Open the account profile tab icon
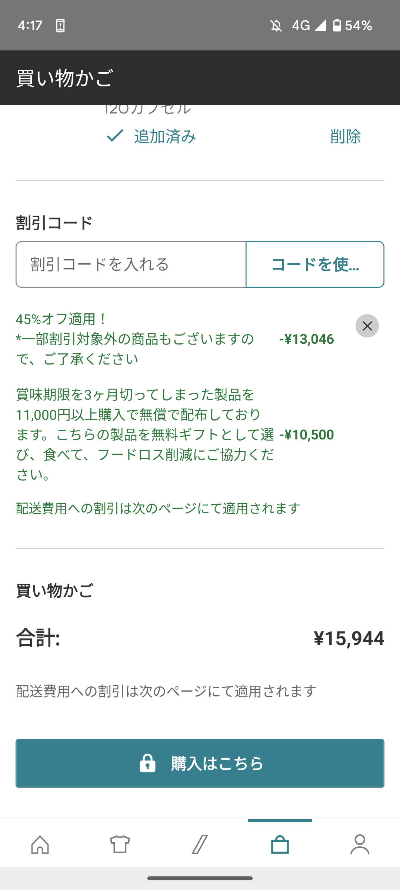 [360, 844]
